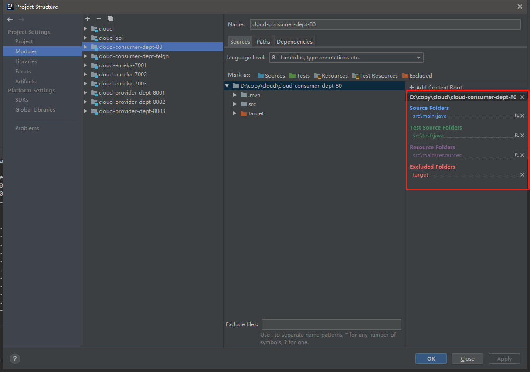The height and width of the screenshot is (372, 530).
Task: Click the copy module icon
Action: pyautogui.click(x=110, y=19)
